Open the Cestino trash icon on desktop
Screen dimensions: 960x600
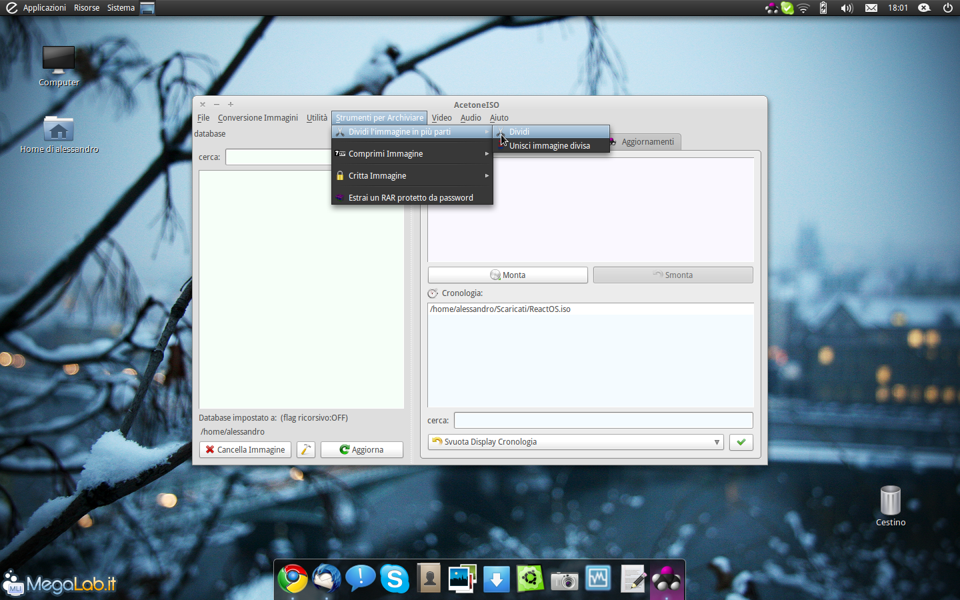click(890, 501)
